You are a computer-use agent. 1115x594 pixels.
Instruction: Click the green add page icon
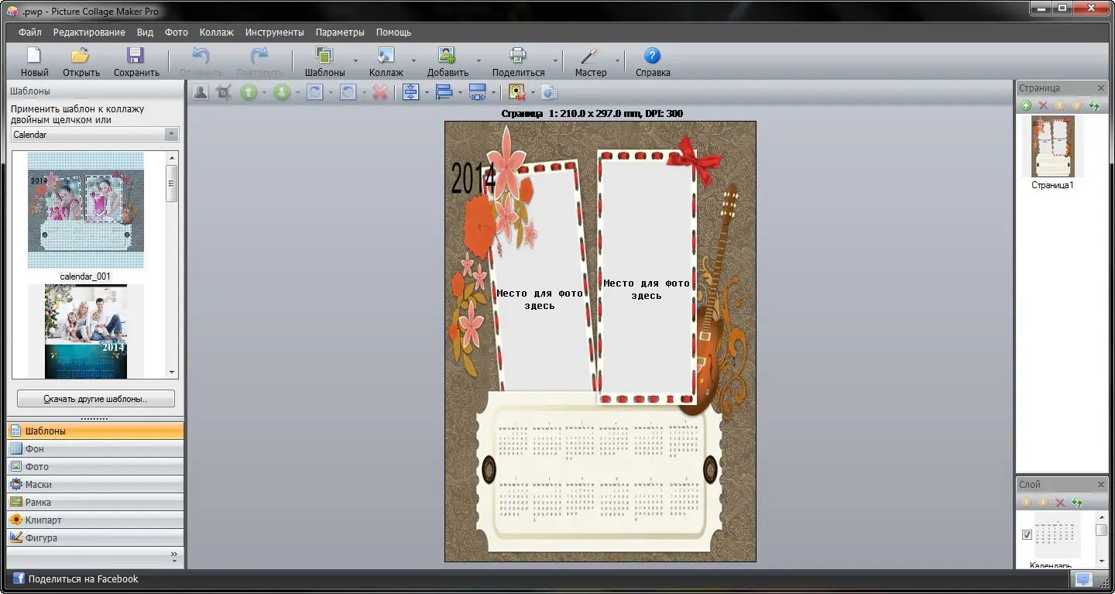pyautogui.click(x=1026, y=105)
